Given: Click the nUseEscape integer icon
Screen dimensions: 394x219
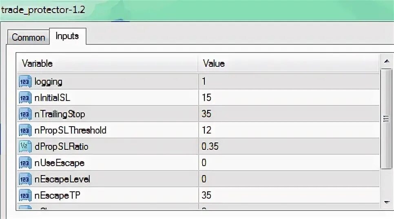Looking at the screenshot, I should tap(25, 163).
